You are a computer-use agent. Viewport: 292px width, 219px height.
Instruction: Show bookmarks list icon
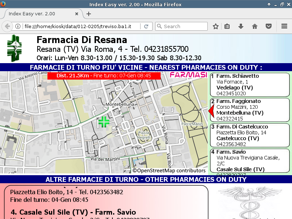tap(227, 26)
